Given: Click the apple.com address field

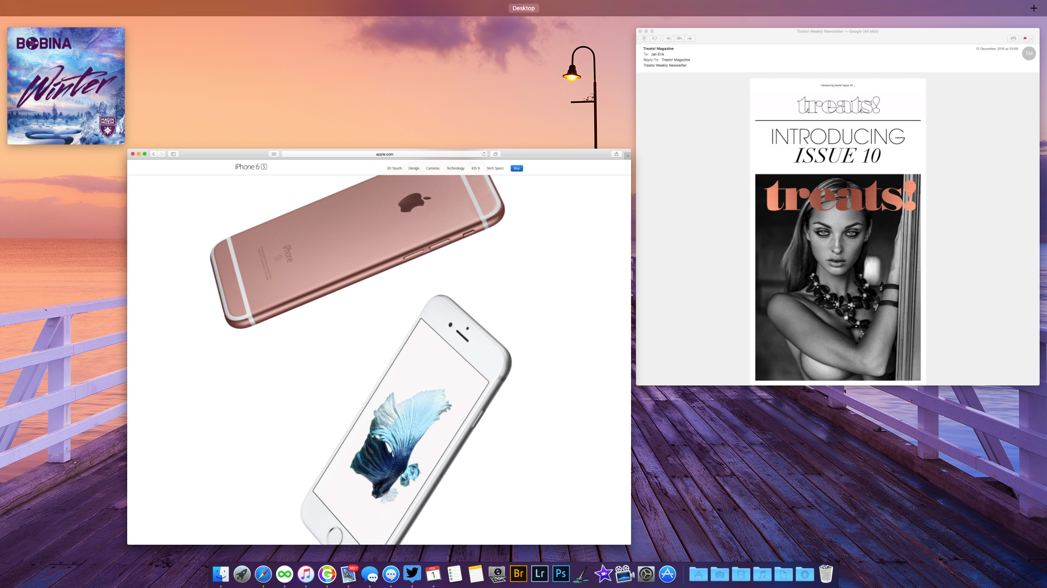Looking at the screenshot, I should click(384, 154).
